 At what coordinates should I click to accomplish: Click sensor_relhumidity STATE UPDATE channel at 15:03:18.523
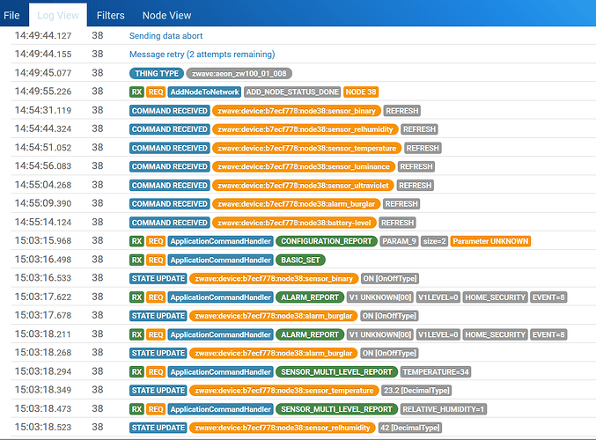pos(283,428)
